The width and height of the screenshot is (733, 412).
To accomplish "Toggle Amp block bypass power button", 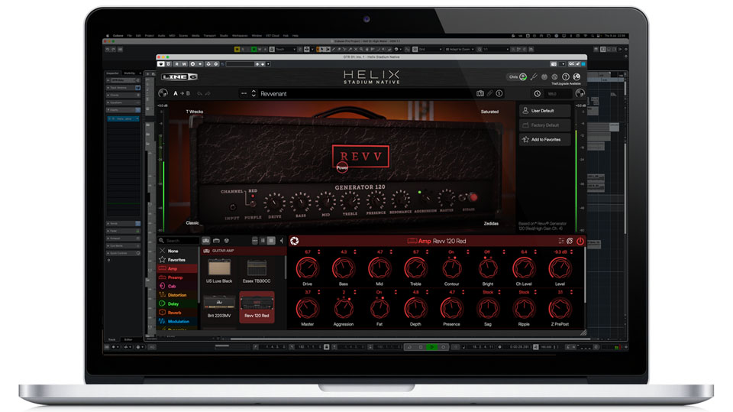I will click(580, 241).
